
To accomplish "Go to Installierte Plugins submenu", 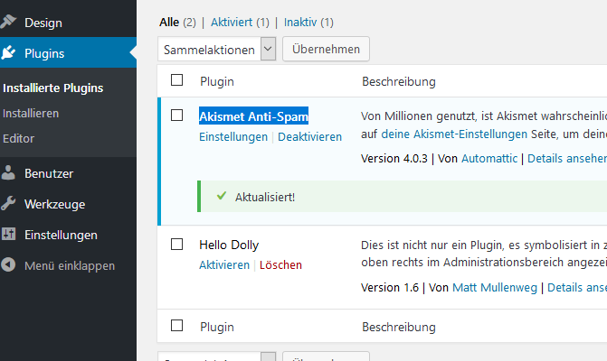I will coord(53,88).
